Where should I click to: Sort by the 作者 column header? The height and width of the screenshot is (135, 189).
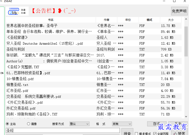[x=107, y=20]
